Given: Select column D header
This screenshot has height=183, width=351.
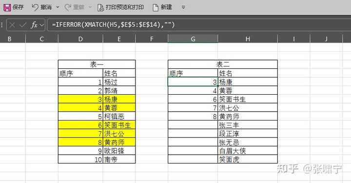Looking at the screenshot, I should tap(80, 39).
